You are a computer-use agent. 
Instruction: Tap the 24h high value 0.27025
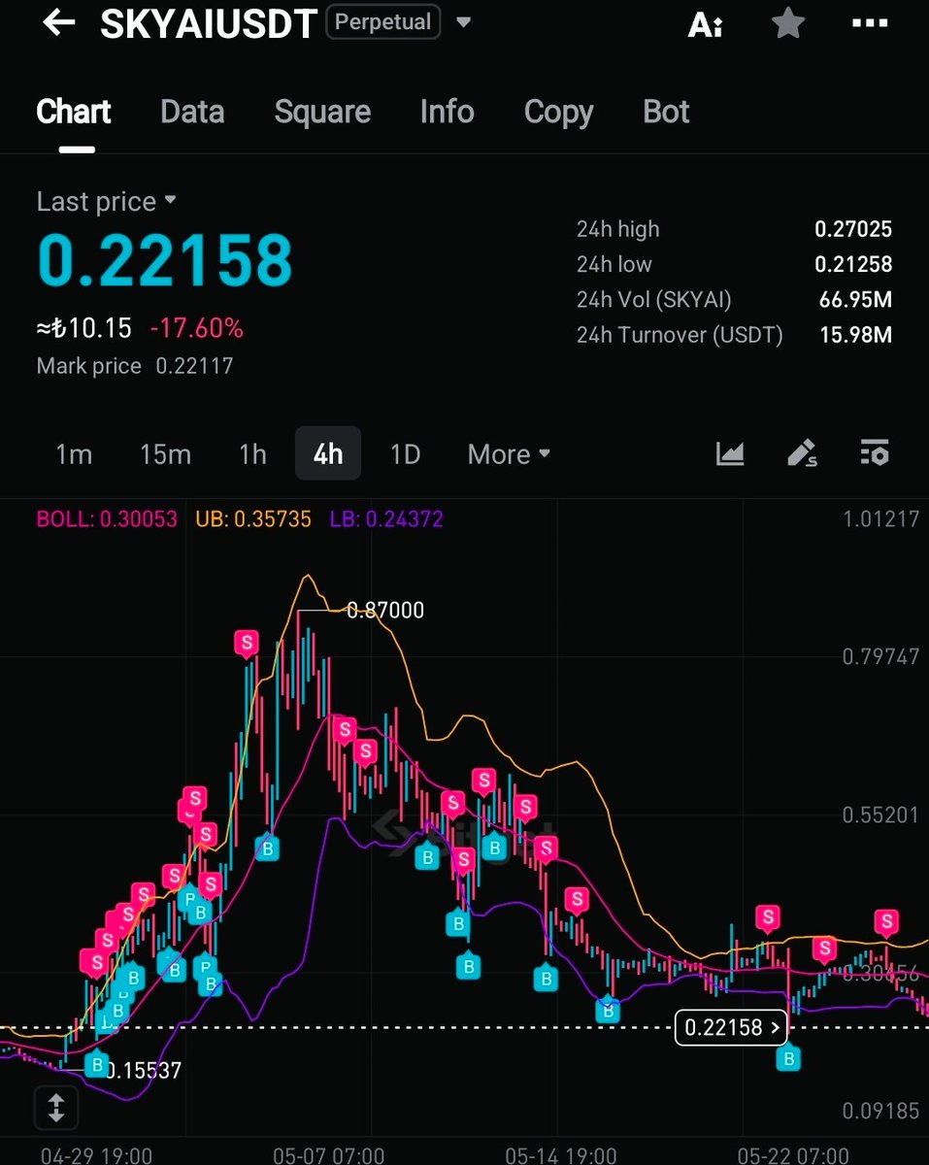point(853,229)
